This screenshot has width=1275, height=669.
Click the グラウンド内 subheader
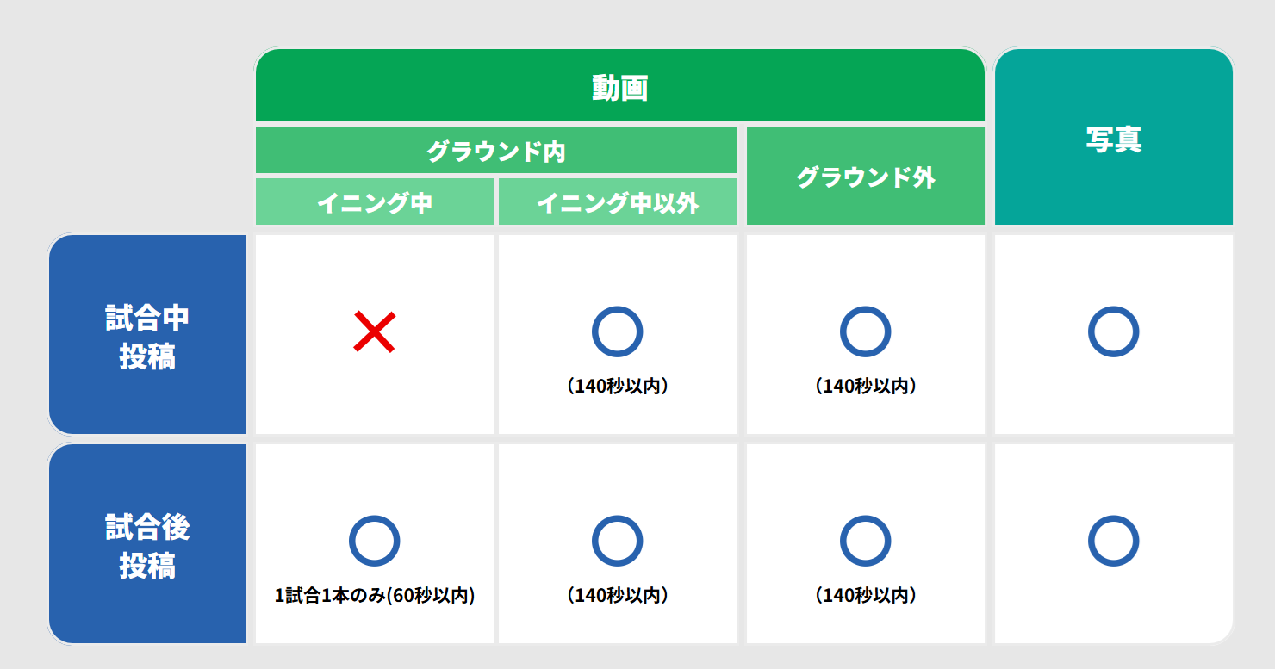coord(495,152)
